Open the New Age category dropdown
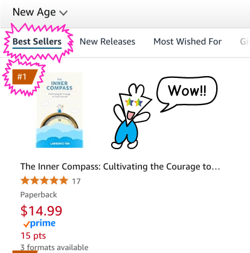This screenshot has width=250, height=253. coord(40,12)
